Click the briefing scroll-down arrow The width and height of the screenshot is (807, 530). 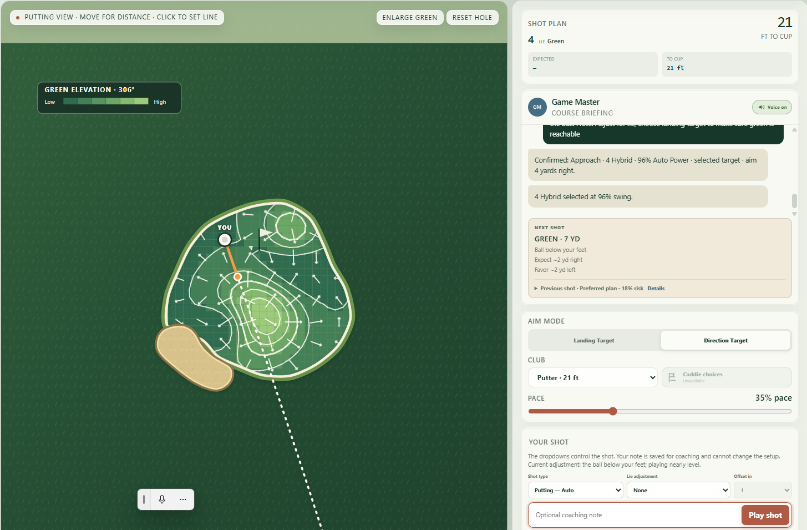[x=794, y=214]
